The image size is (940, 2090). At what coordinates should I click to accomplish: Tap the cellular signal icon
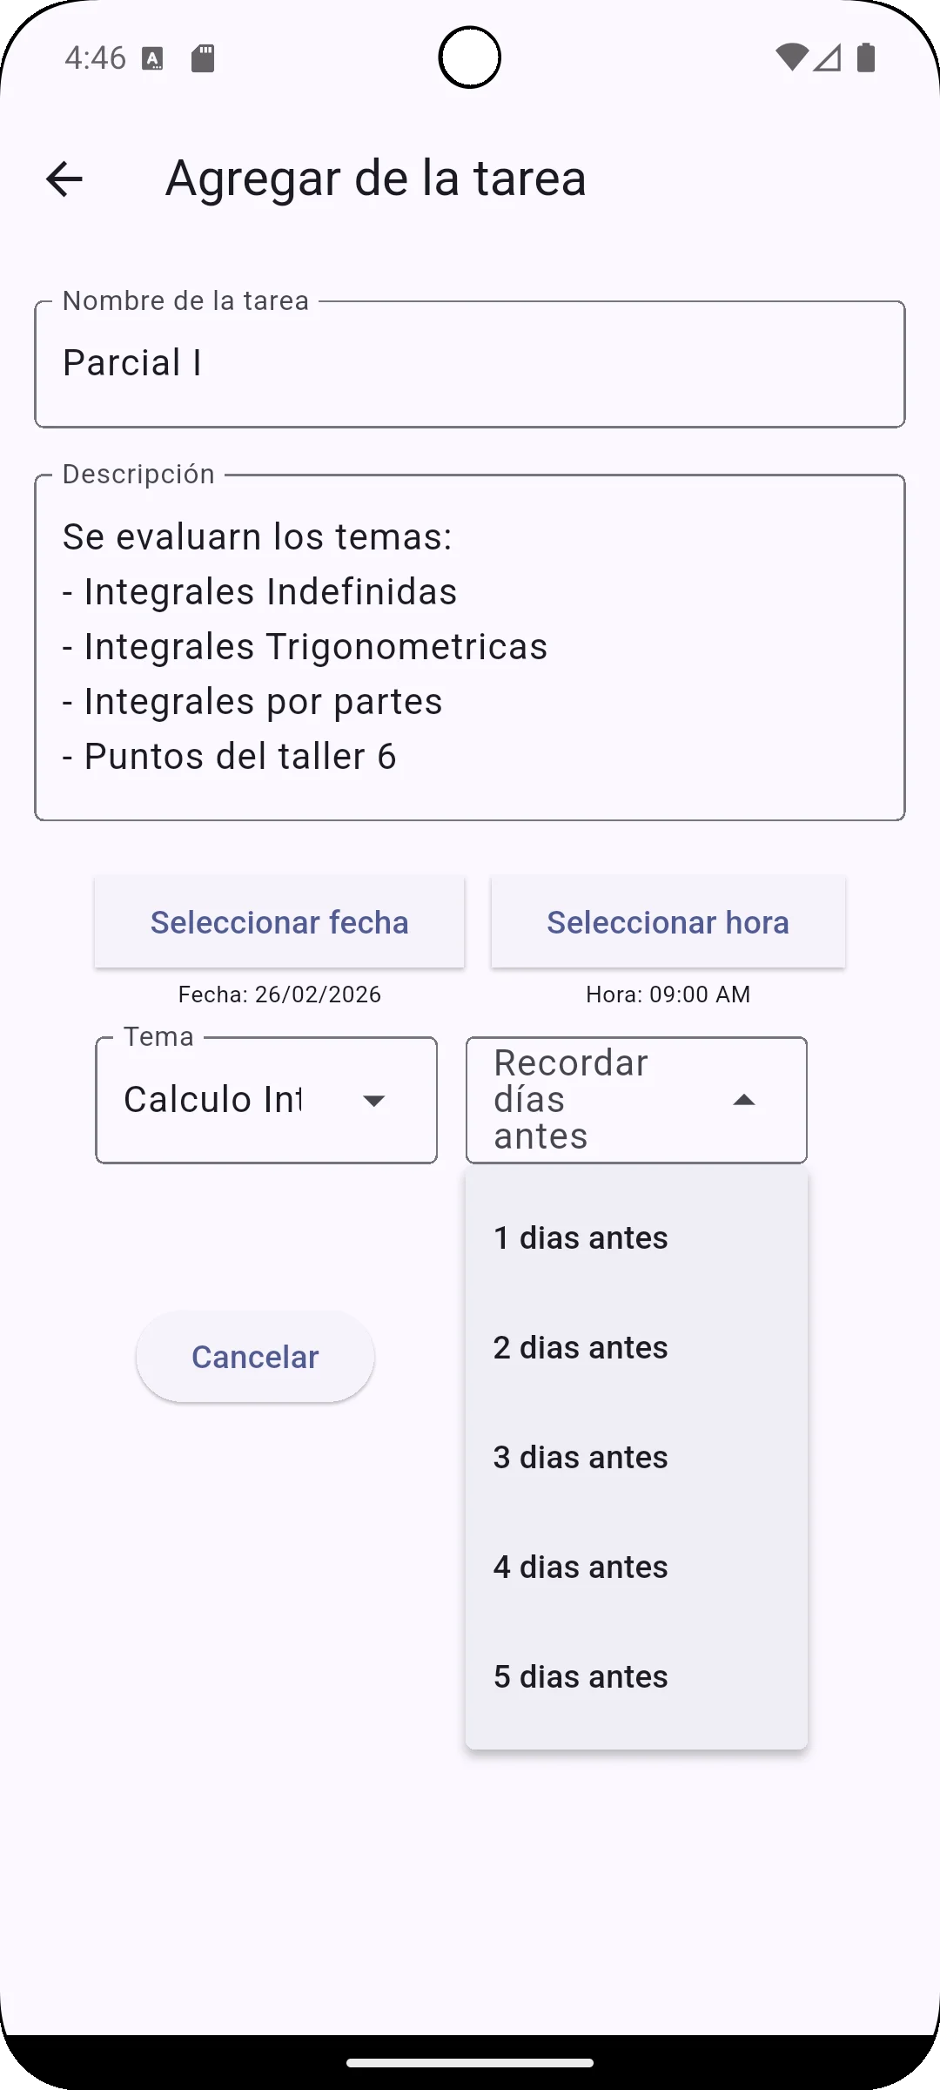pyautogui.click(x=828, y=57)
